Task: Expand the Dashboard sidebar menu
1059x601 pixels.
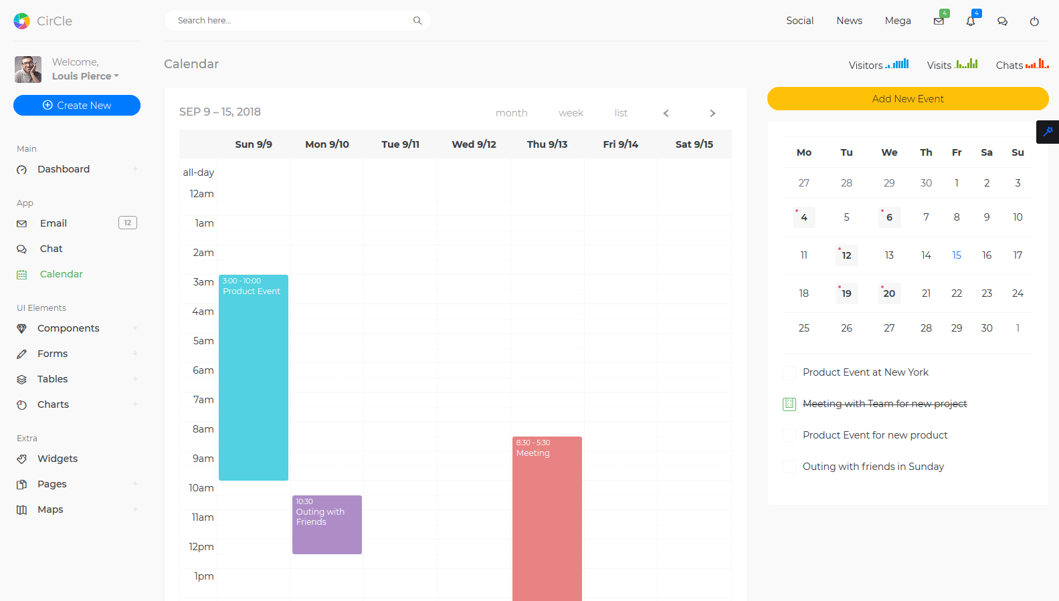Action: pos(64,169)
